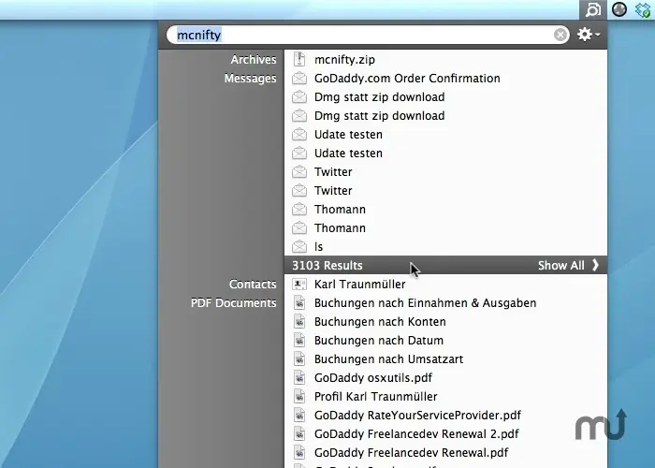This screenshot has height=468, width=655.
Task: Clear the search field with the X button
Action: click(560, 35)
